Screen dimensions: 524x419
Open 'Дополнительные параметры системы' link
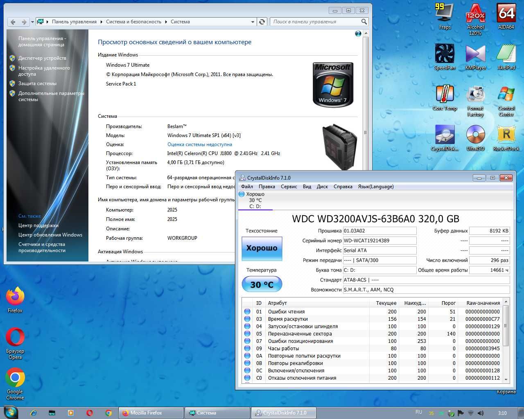51,96
